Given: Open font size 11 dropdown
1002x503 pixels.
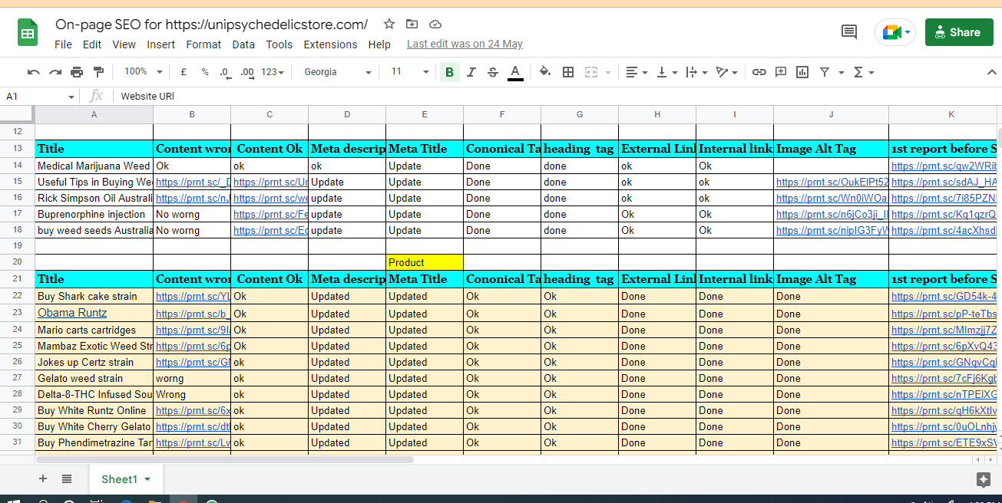Looking at the screenshot, I should point(409,72).
